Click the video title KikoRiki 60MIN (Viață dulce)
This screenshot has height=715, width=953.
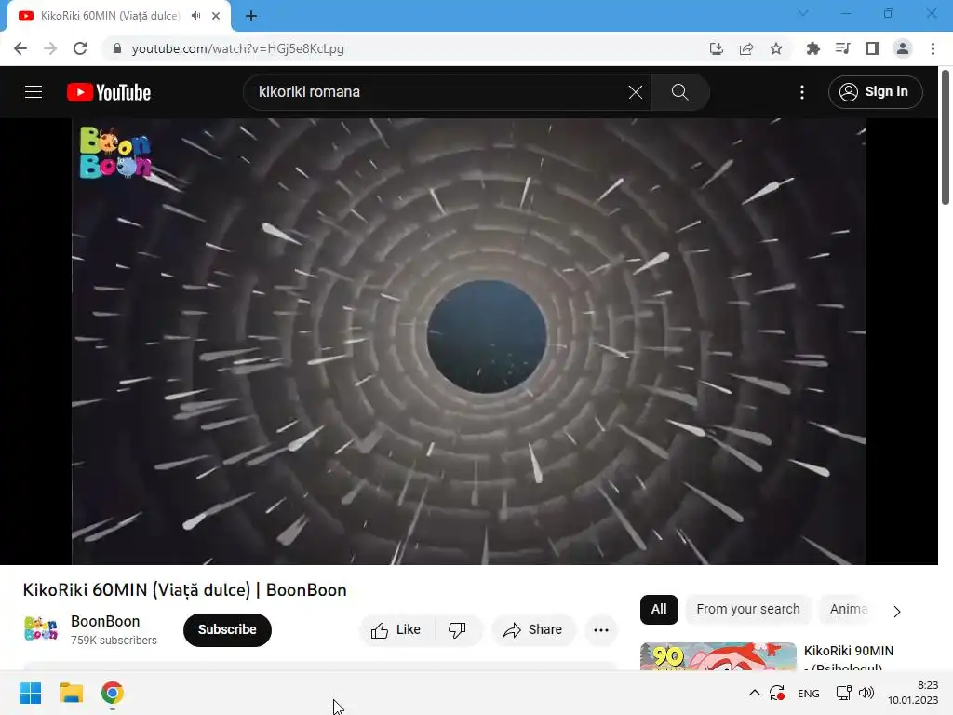click(185, 589)
